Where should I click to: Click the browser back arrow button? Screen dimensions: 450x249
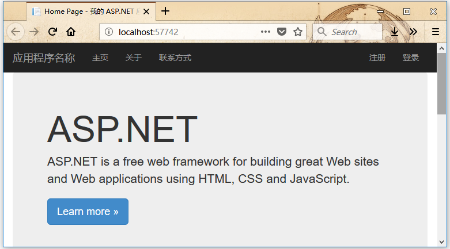[x=15, y=32]
